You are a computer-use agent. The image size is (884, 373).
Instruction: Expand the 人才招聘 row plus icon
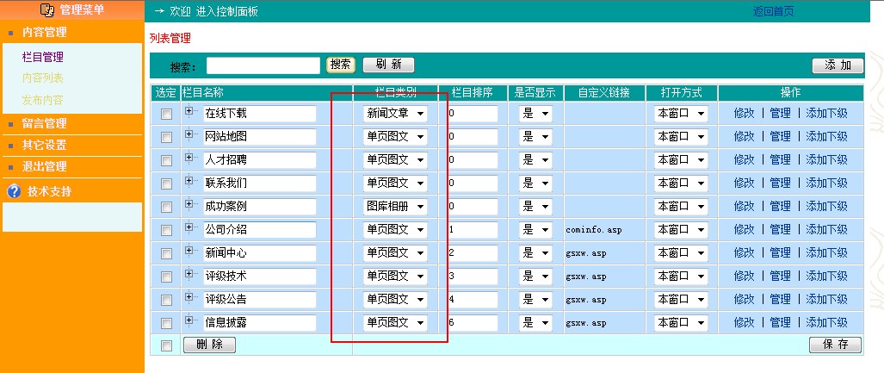(189, 158)
